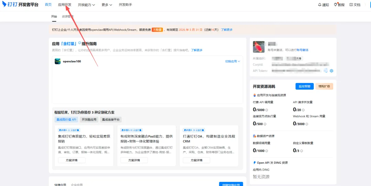The image size is (371, 186).
Task: Open 了解更多 link in orange banner
Action: point(227,30)
